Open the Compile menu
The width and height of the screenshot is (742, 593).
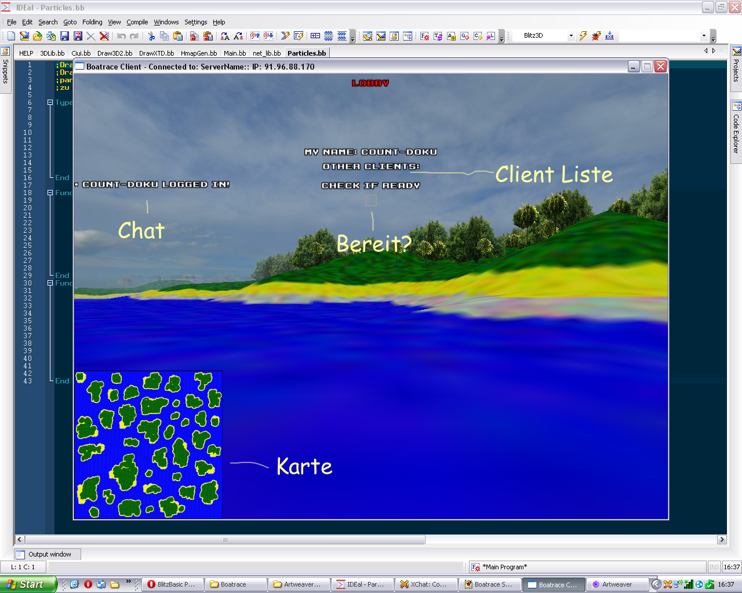[x=137, y=22]
